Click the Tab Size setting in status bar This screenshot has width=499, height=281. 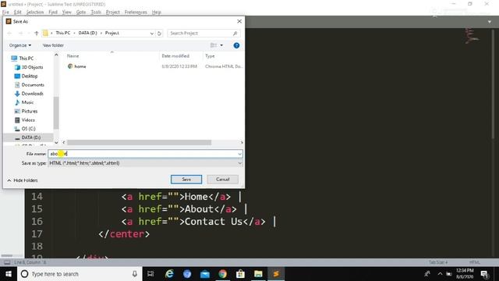(438, 262)
